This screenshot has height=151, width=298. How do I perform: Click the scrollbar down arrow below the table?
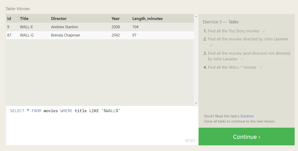click(195, 103)
